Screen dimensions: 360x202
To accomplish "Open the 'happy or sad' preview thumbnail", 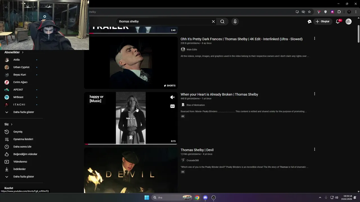I will (x=131, y=118).
